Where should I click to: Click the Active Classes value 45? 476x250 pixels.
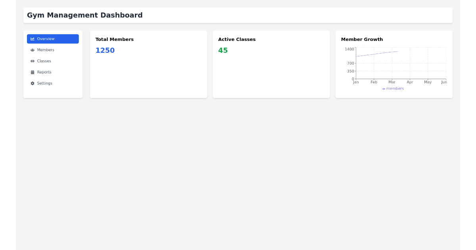pos(223,50)
